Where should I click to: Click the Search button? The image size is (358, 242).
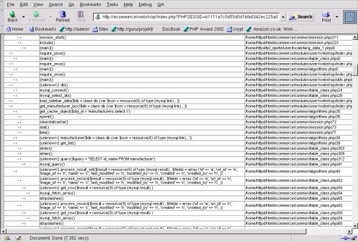(x=301, y=17)
